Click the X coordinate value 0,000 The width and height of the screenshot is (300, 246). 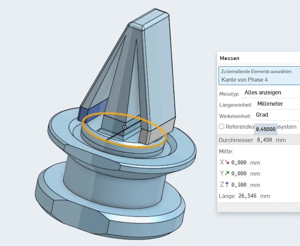pos(239,163)
